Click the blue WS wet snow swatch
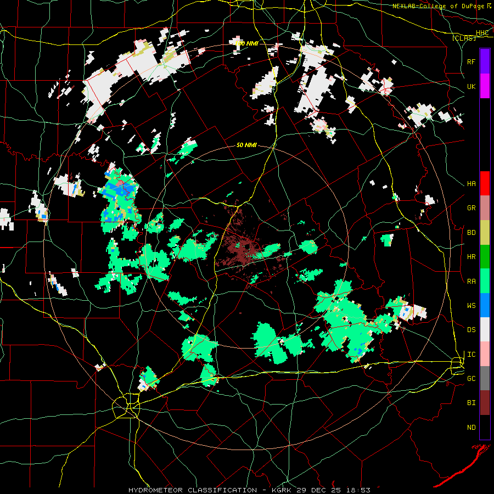The width and height of the screenshot is (494, 494). click(x=485, y=305)
